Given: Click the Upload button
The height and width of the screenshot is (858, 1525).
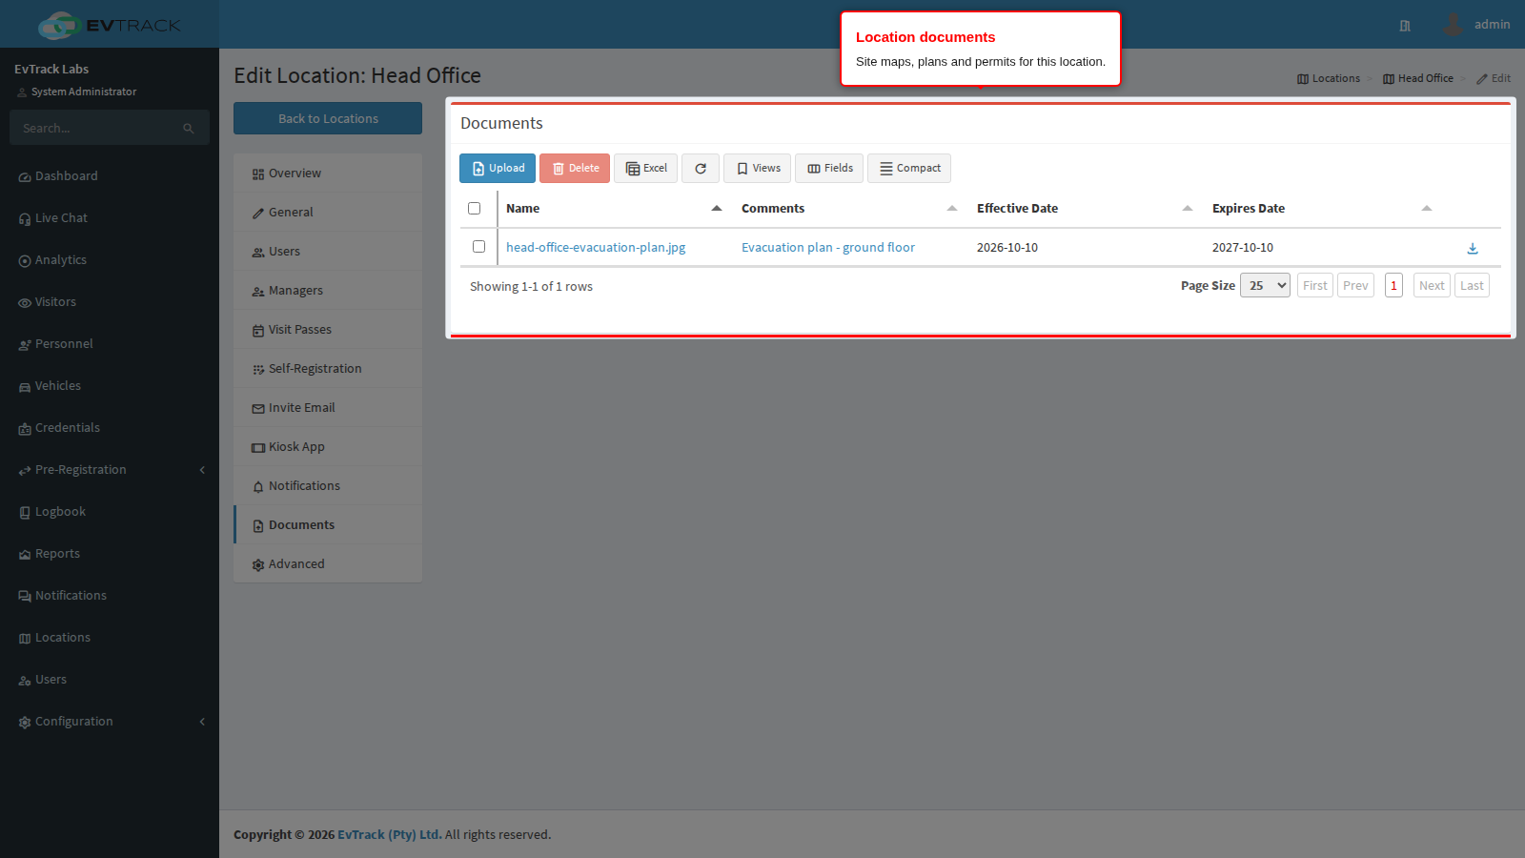Looking at the screenshot, I should click(x=498, y=169).
